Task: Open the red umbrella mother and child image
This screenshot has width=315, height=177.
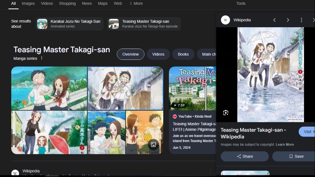Action: point(49,132)
